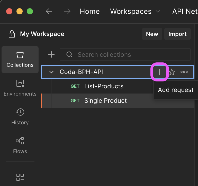Viewport: 198px width, 186px height.
Task: Navigate back using the left arrow
Action: (49, 11)
